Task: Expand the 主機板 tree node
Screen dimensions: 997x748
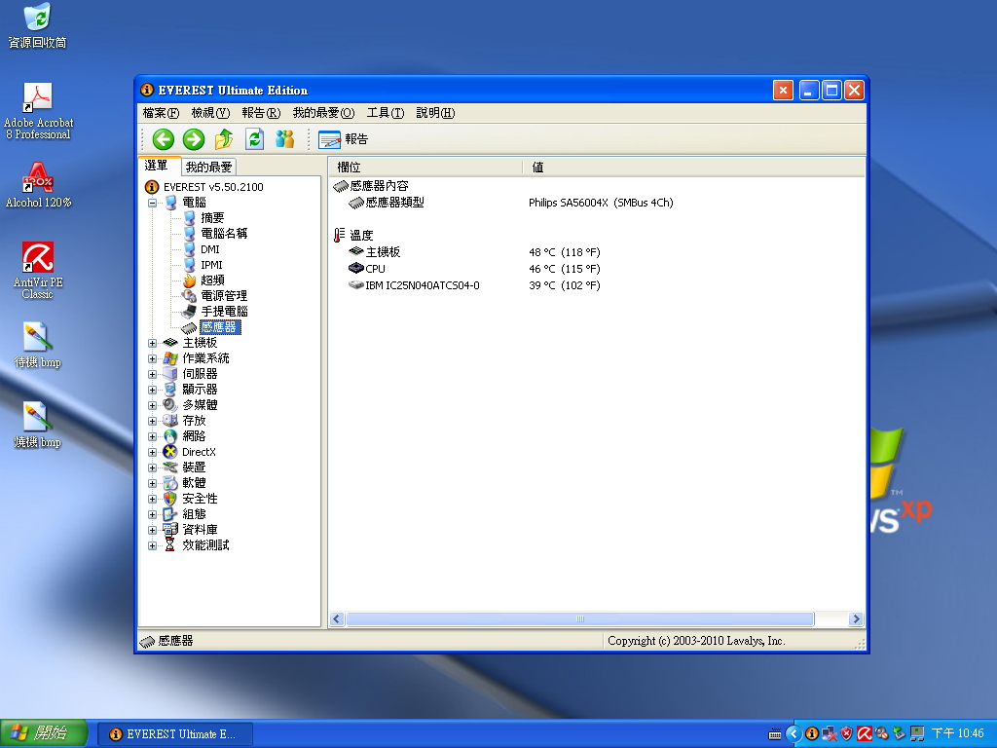Action: click(x=152, y=343)
